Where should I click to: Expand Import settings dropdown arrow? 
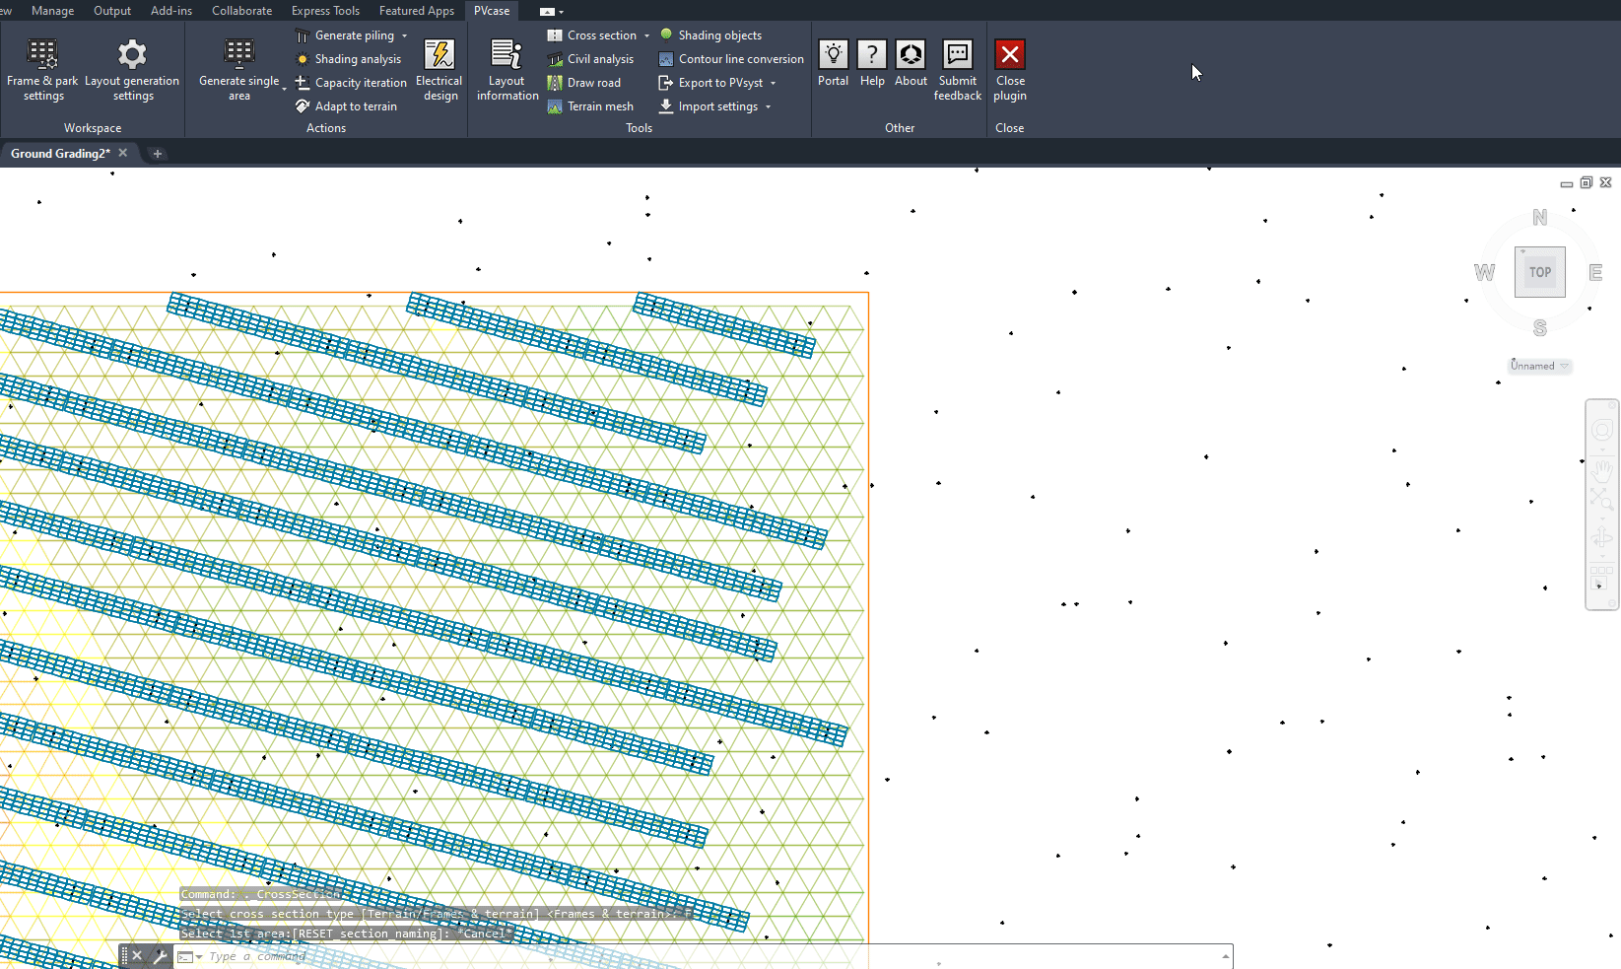[769, 106]
